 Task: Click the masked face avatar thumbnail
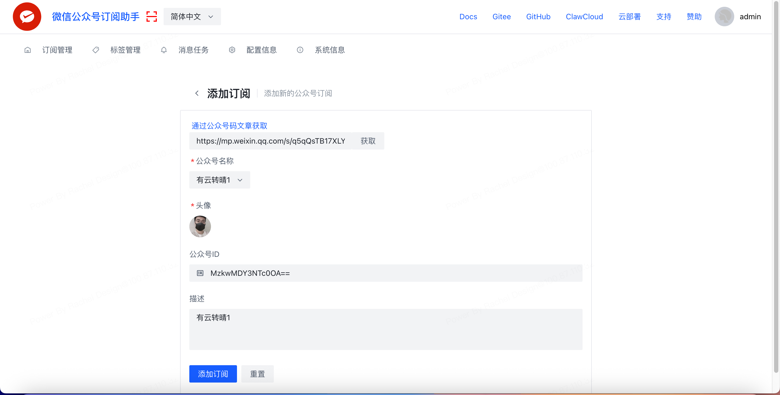[200, 226]
